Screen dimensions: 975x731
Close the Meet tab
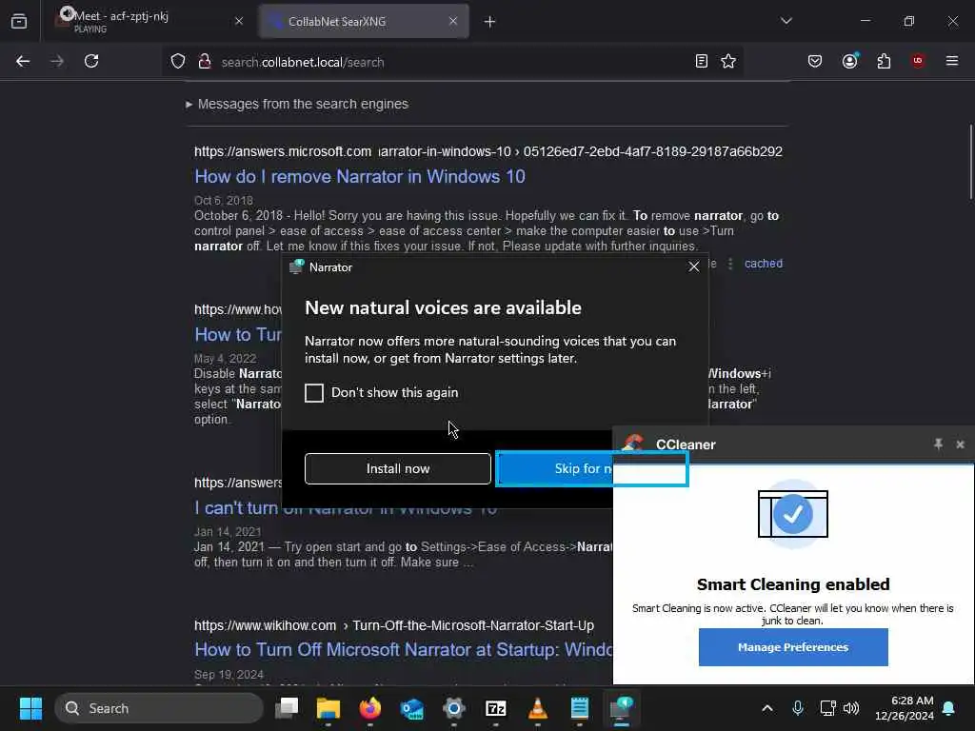pos(239,21)
